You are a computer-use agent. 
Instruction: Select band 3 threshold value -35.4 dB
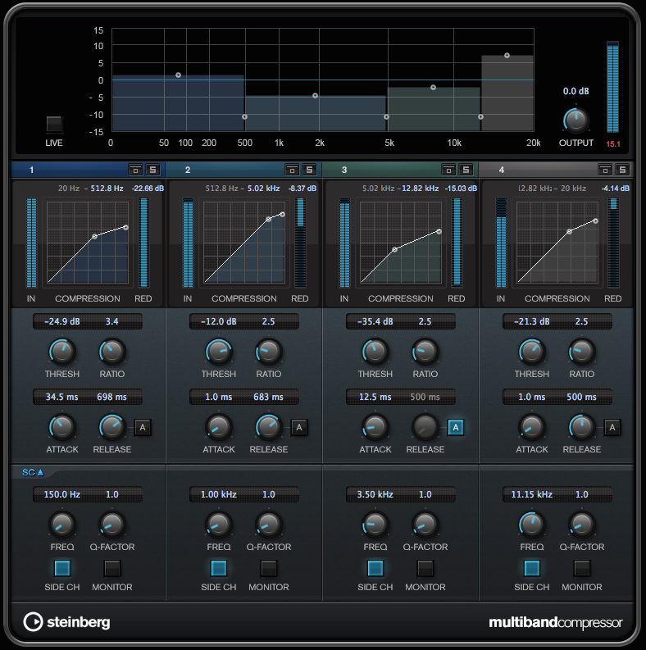(375, 321)
